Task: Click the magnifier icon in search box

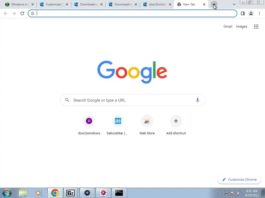Action: (x=67, y=100)
